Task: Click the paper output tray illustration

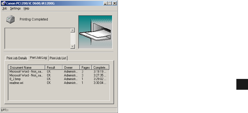Action: (x=95, y=32)
